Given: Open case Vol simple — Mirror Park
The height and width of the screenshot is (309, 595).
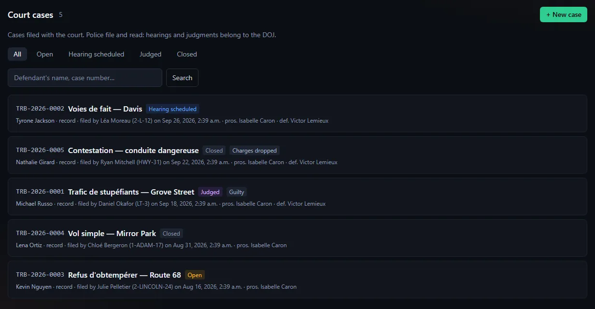Looking at the screenshot, I should [112, 234].
